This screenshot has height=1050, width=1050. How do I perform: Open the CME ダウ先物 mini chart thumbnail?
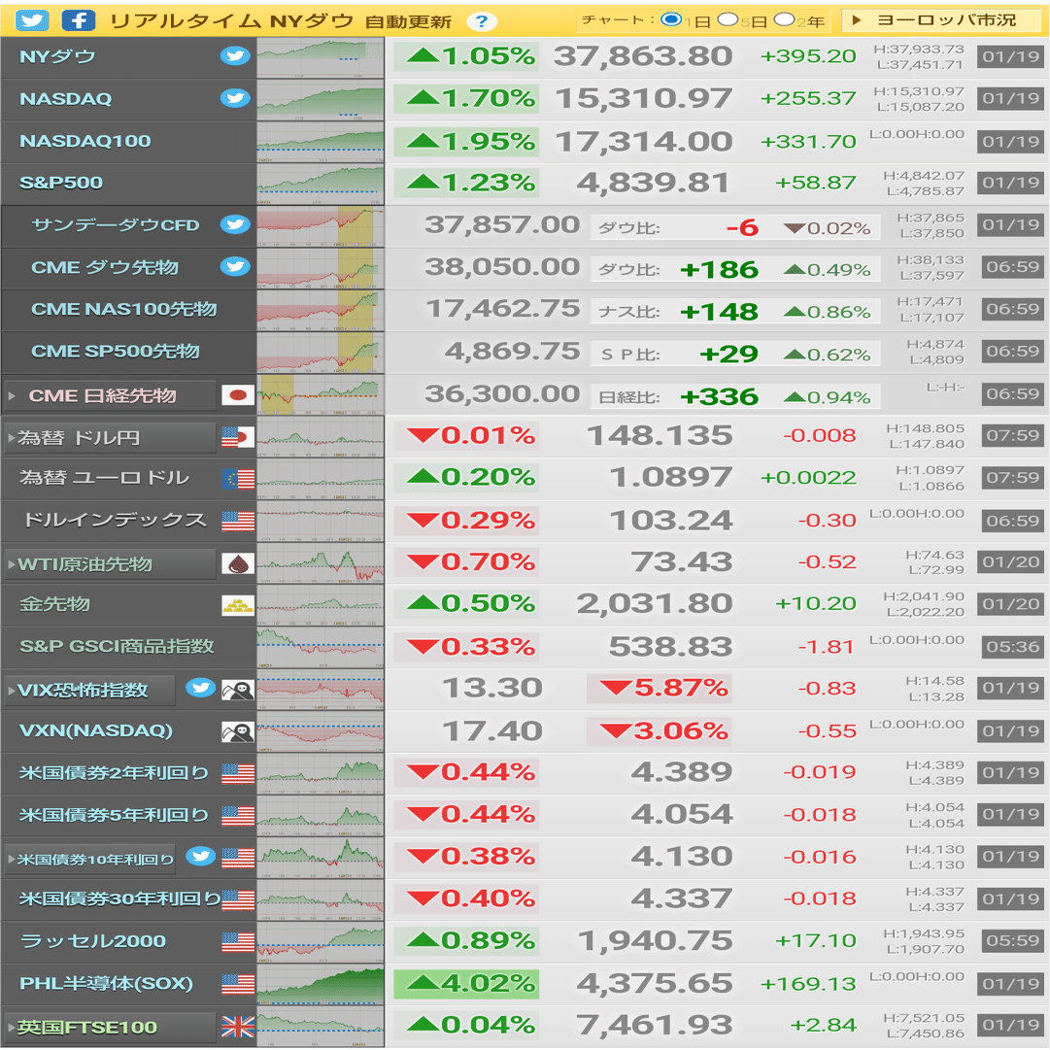[x=321, y=268]
